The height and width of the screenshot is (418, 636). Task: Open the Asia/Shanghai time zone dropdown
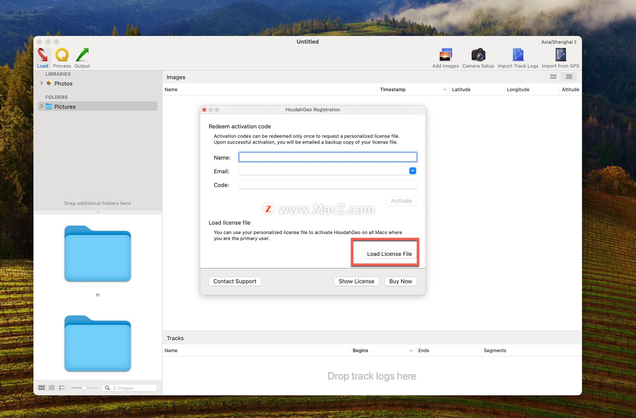(559, 42)
